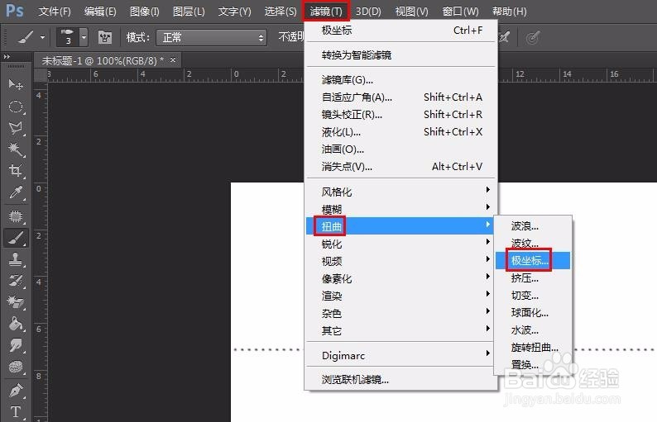Open the 编辑(E) menu
This screenshot has width=657, height=422.
tap(100, 12)
